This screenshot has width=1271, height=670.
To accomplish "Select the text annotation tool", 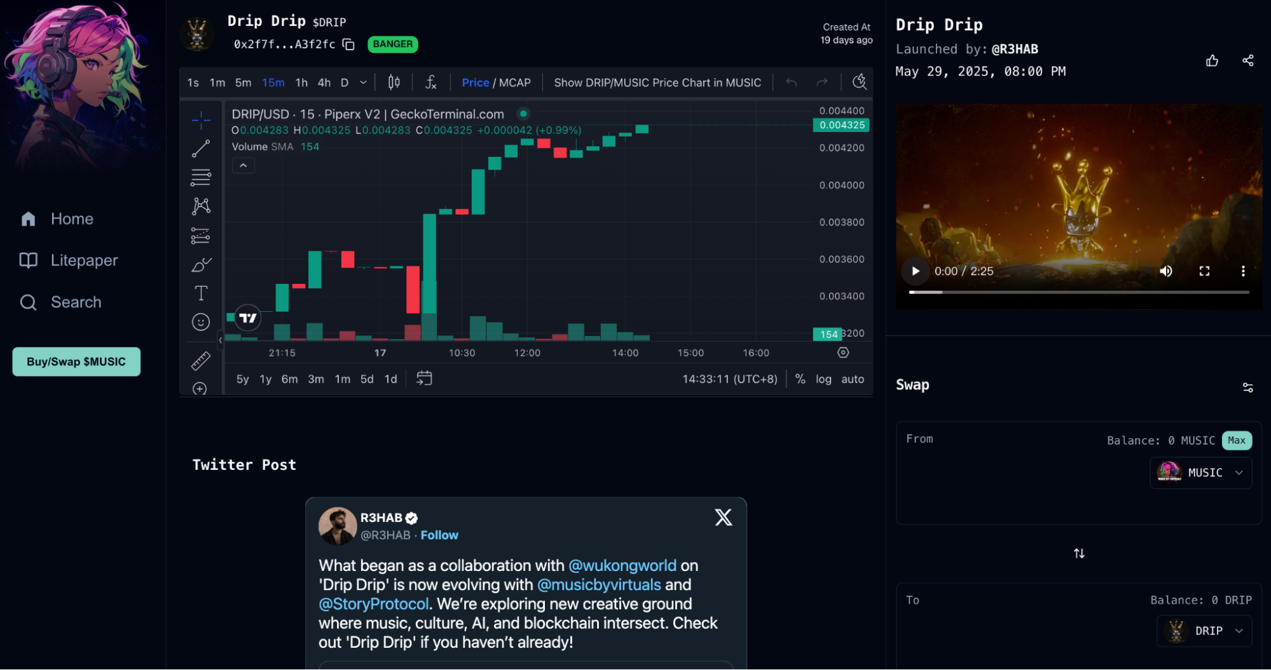I will 201,293.
